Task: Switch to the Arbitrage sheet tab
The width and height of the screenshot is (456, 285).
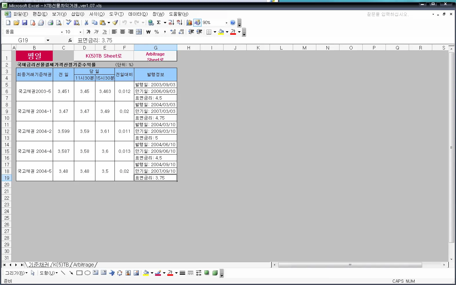Action: 83,265
